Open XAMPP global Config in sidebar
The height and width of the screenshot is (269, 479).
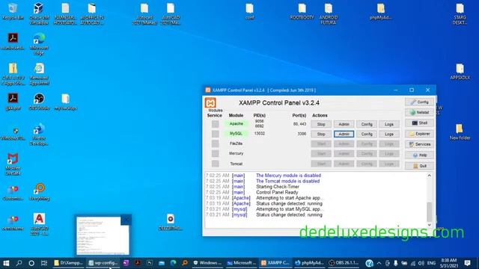(x=419, y=102)
